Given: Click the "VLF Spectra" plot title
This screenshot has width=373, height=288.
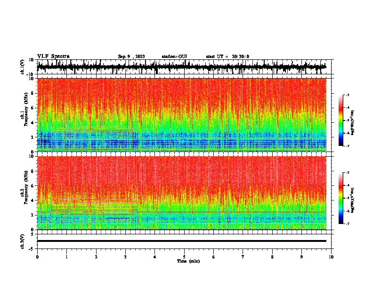Looking at the screenshot, I should (53, 56).
